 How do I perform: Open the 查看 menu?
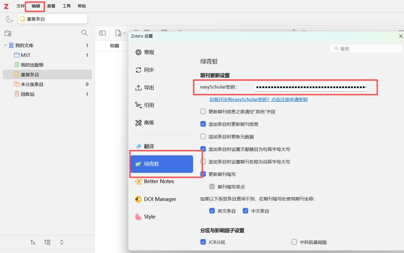click(51, 6)
